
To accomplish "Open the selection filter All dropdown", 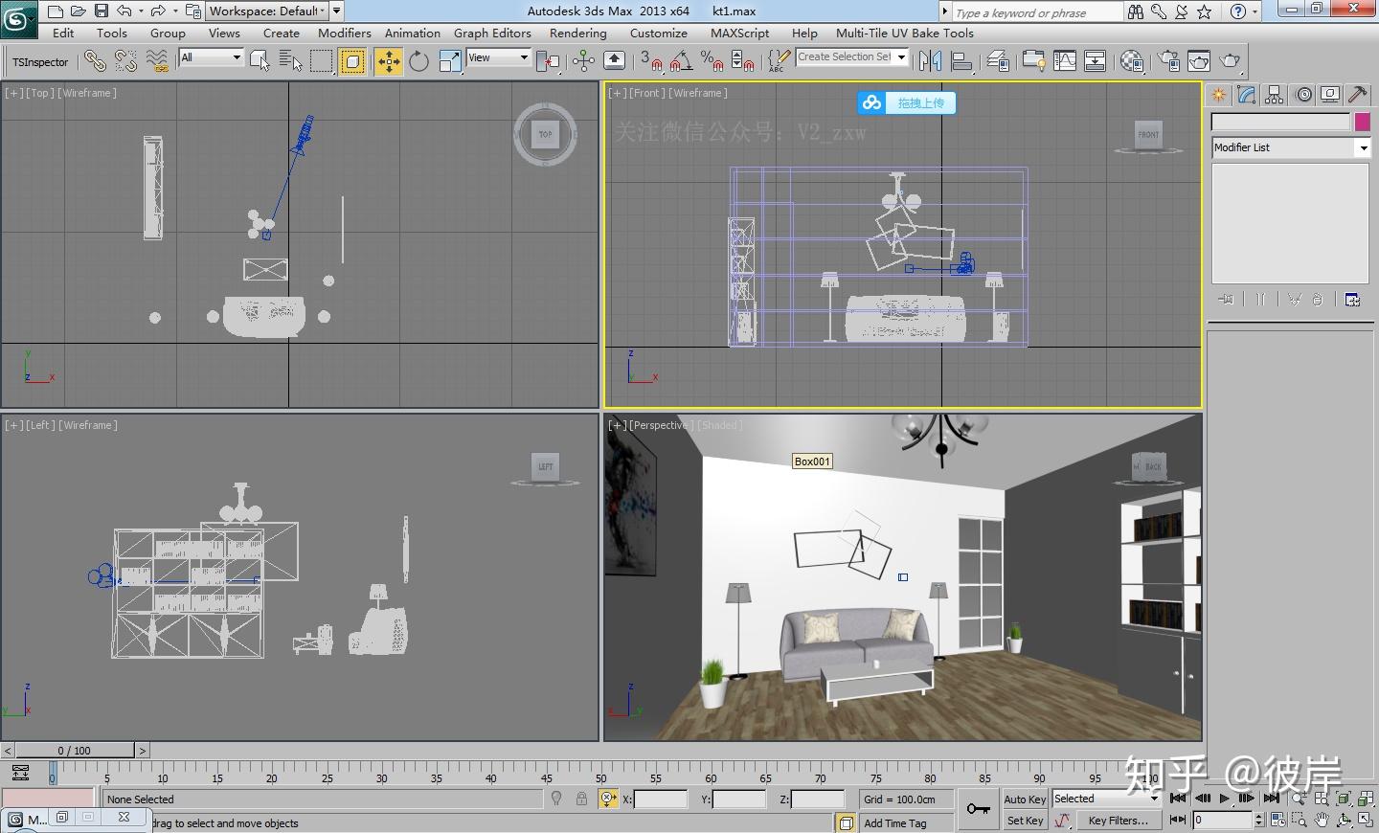I will [211, 57].
